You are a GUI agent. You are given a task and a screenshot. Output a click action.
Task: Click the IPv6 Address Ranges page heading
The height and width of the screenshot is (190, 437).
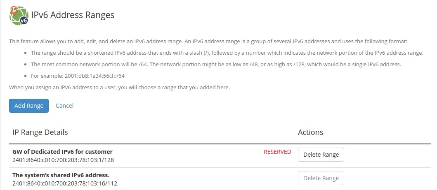pyautogui.click(x=73, y=15)
